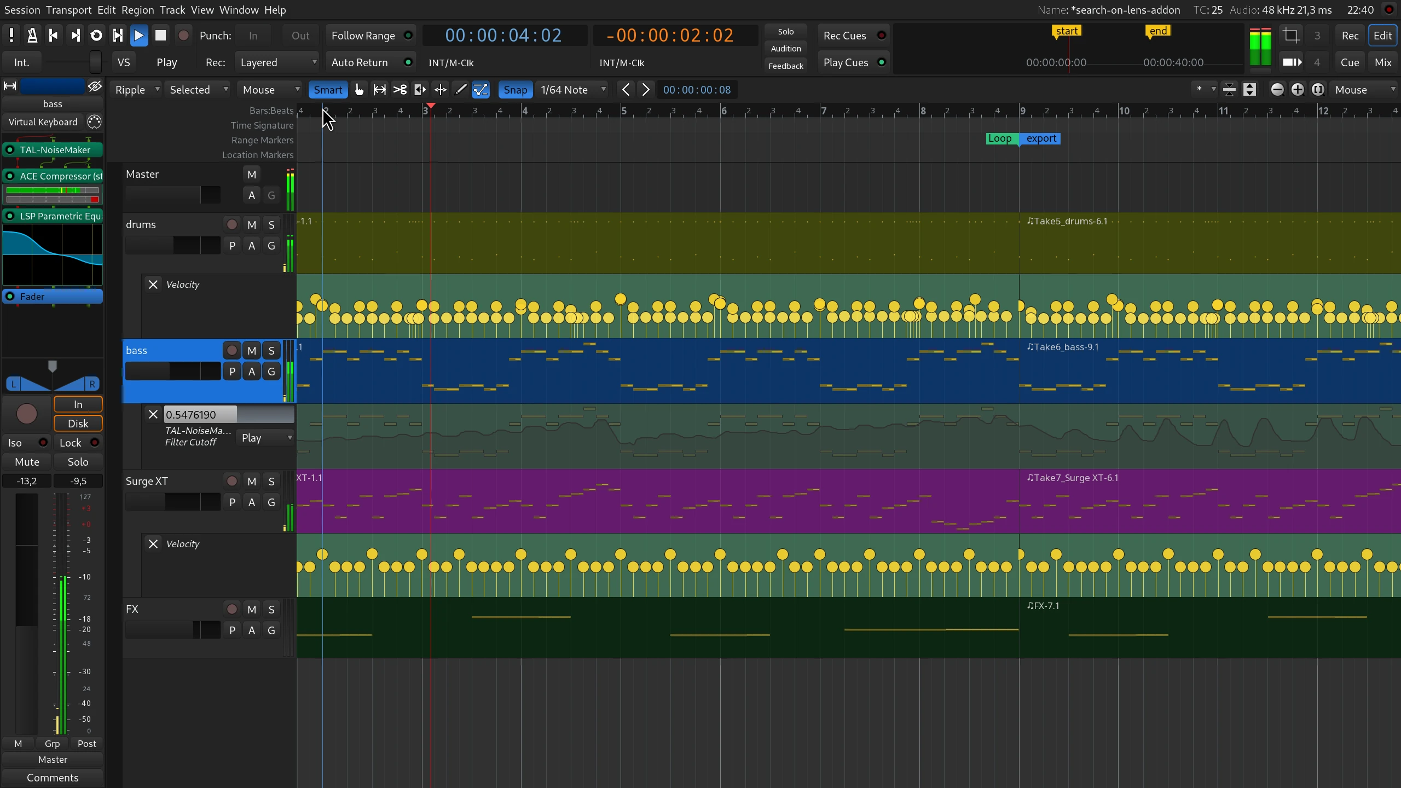
Task: Mute the drums track
Action: click(x=252, y=224)
